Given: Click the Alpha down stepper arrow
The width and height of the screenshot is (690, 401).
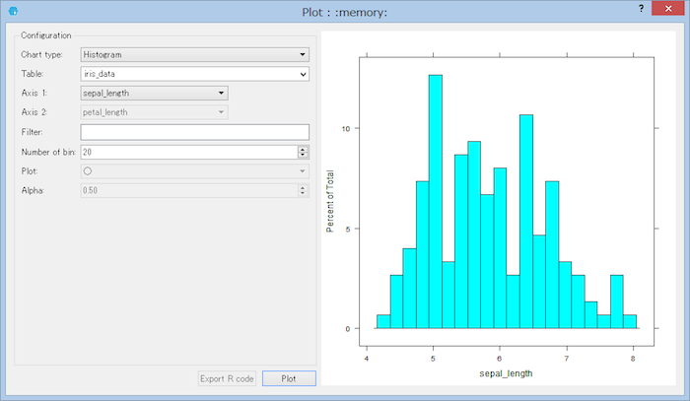Looking at the screenshot, I should [303, 193].
